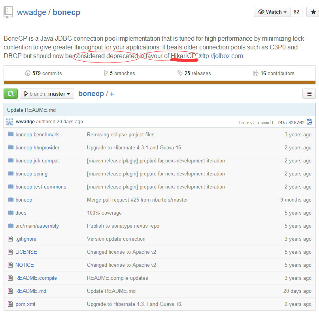Open the http://jolbox.com link
The height and width of the screenshot is (313, 319).
pos(221,56)
